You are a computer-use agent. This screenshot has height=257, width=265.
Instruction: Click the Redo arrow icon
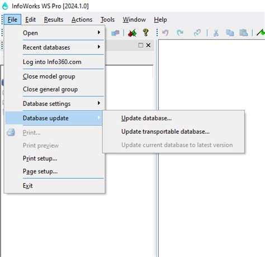180,33
